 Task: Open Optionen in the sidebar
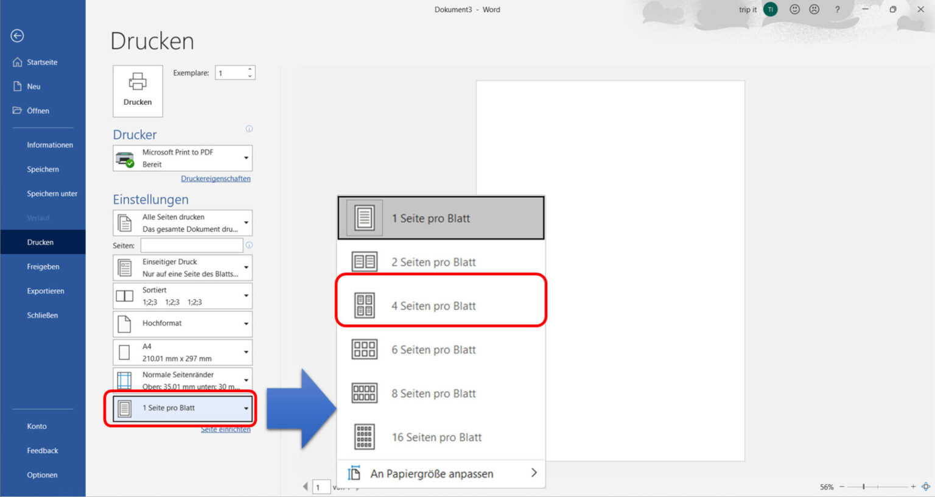(43, 475)
